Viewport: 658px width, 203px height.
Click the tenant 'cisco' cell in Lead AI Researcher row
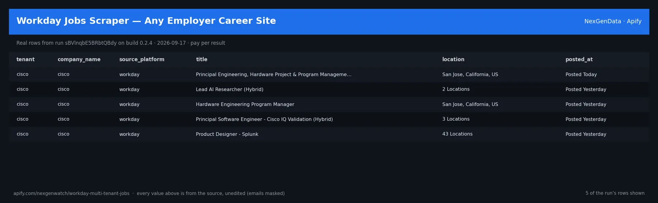pyautogui.click(x=22, y=89)
